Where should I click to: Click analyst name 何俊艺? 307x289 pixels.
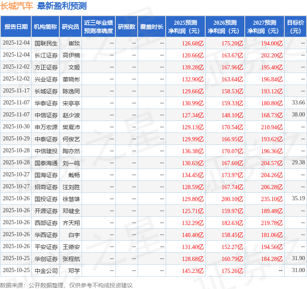(71, 139)
